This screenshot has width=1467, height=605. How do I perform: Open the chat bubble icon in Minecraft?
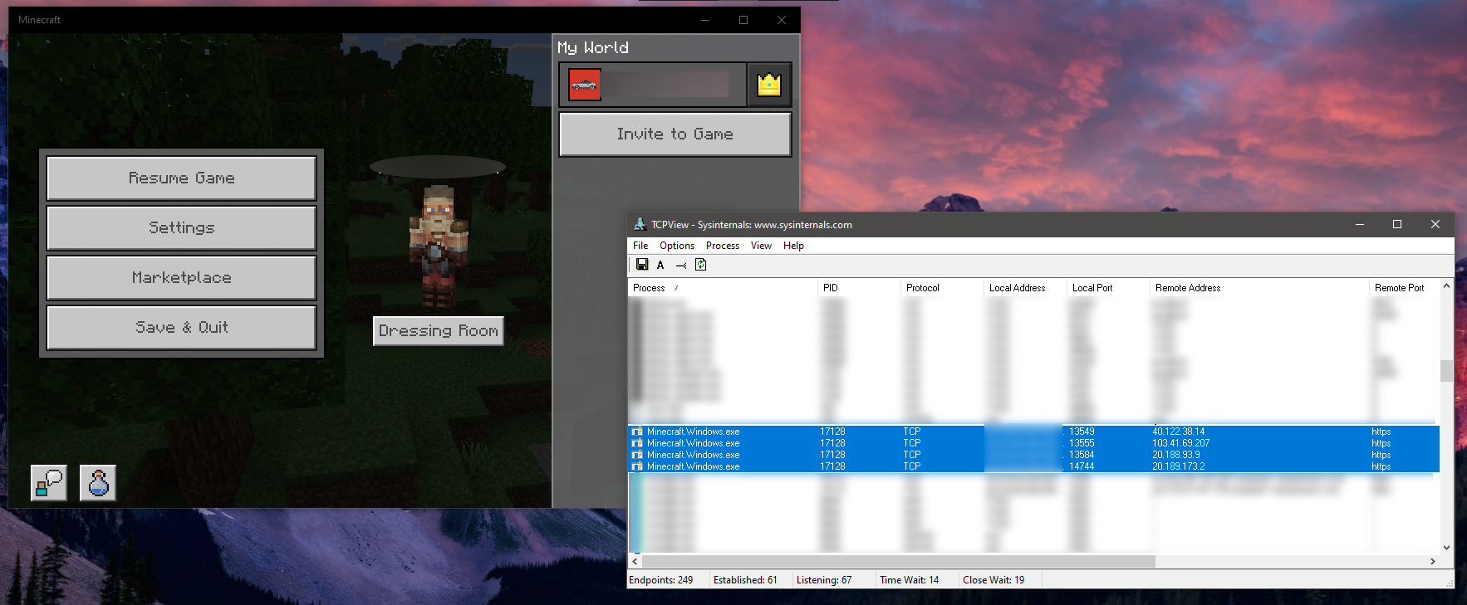coord(49,482)
